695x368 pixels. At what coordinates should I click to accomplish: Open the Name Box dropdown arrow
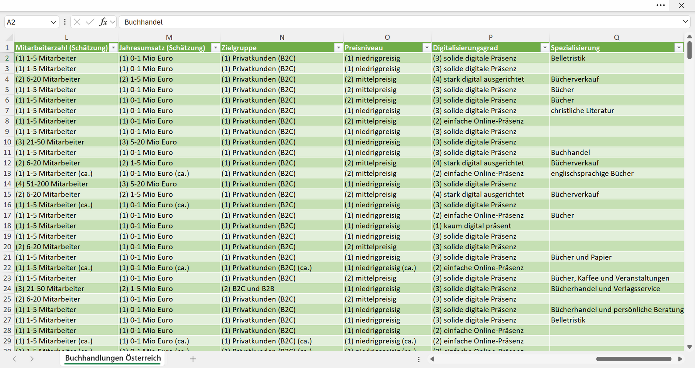53,22
